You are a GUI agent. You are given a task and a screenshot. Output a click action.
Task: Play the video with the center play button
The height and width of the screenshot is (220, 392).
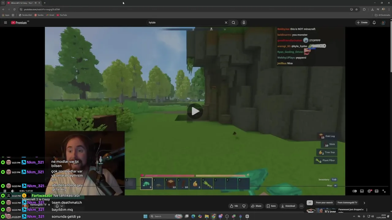click(195, 111)
